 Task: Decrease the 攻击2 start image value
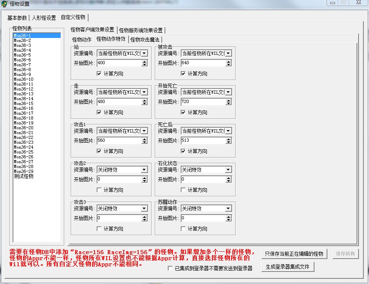144,181
